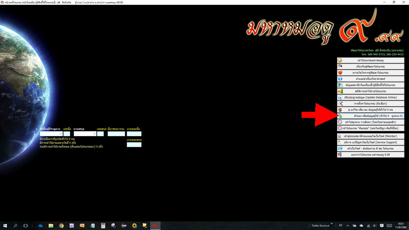Screen dimensions: 409x230
Task: Click Update Database Online button
Action: pos(370,97)
